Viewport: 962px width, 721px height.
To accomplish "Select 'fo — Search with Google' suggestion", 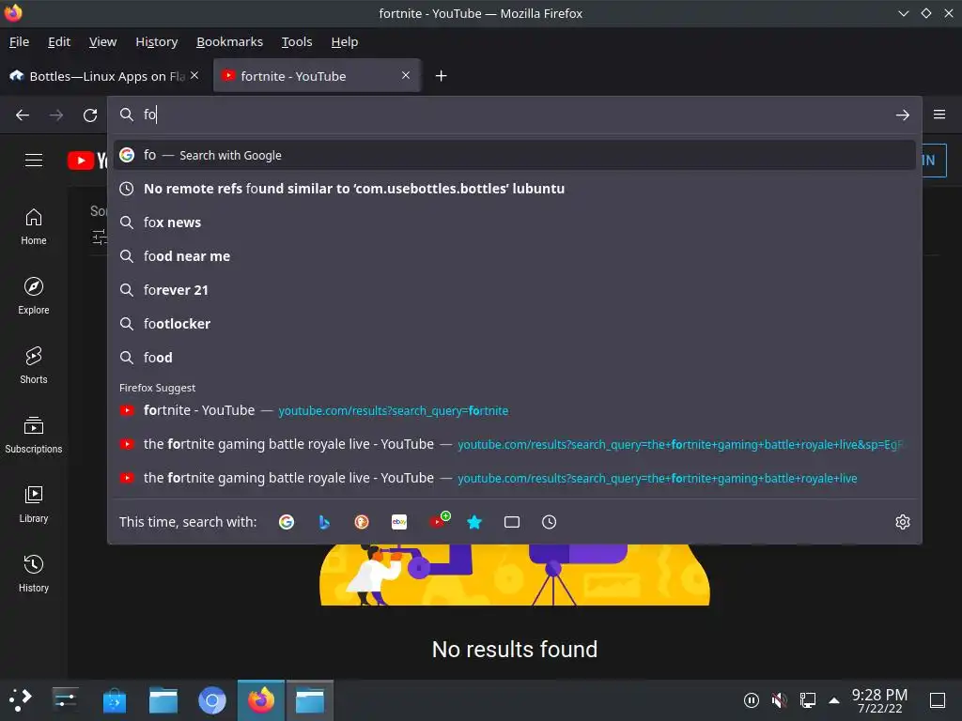I will (514, 155).
